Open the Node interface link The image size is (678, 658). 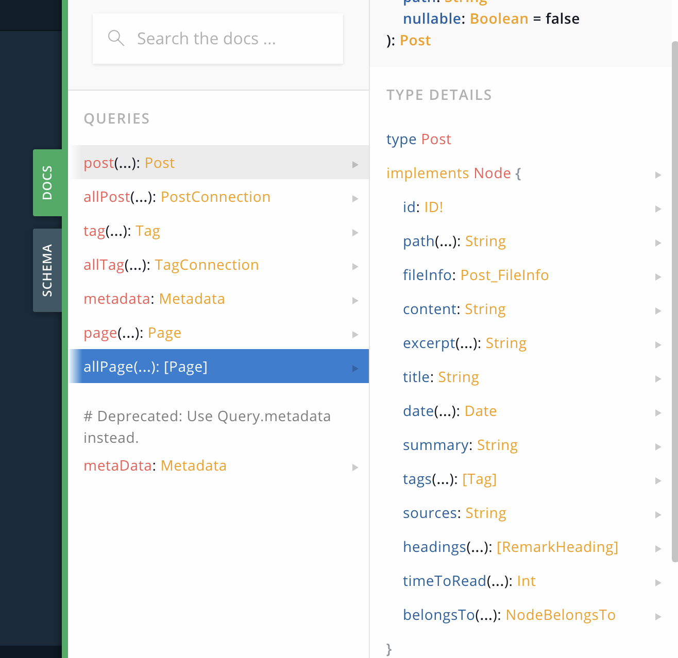coord(492,173)
